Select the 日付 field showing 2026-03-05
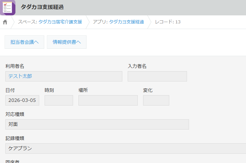This screenshot has height=163, width=246. 22,100
